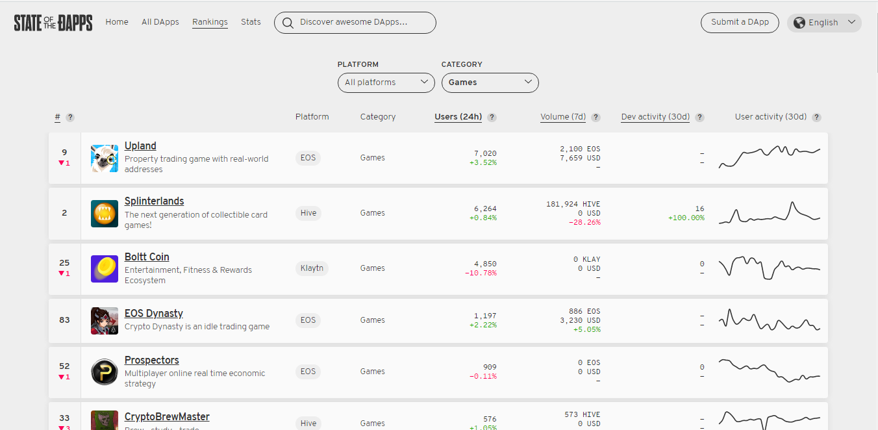Screen dimensions: 878x430
Task: Click Upland description about real-world addresses
Action: pos(196,164)
